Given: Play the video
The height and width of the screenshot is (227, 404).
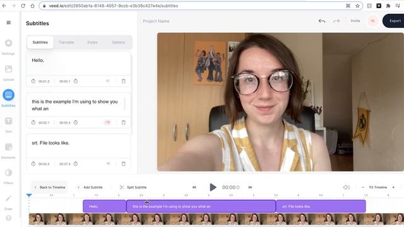Looking at the screenshot, I should (213, 187).
